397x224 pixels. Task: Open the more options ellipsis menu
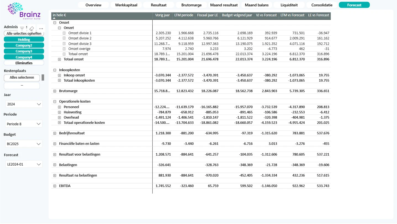pyautogui.click(x=41, y=28)
